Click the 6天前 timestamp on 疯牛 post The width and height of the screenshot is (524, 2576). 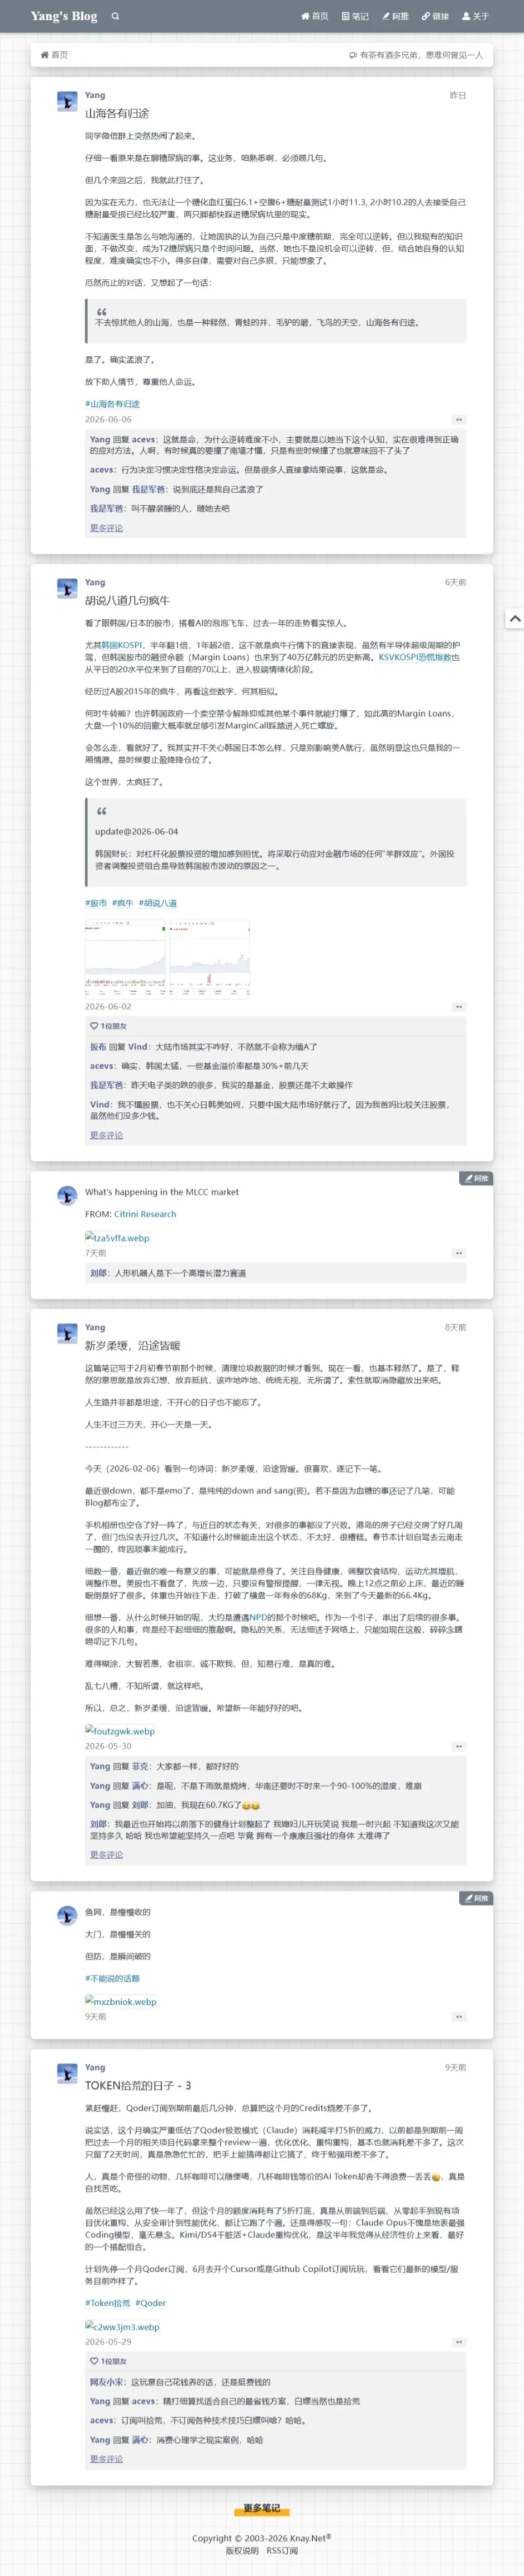pos(455,582)
